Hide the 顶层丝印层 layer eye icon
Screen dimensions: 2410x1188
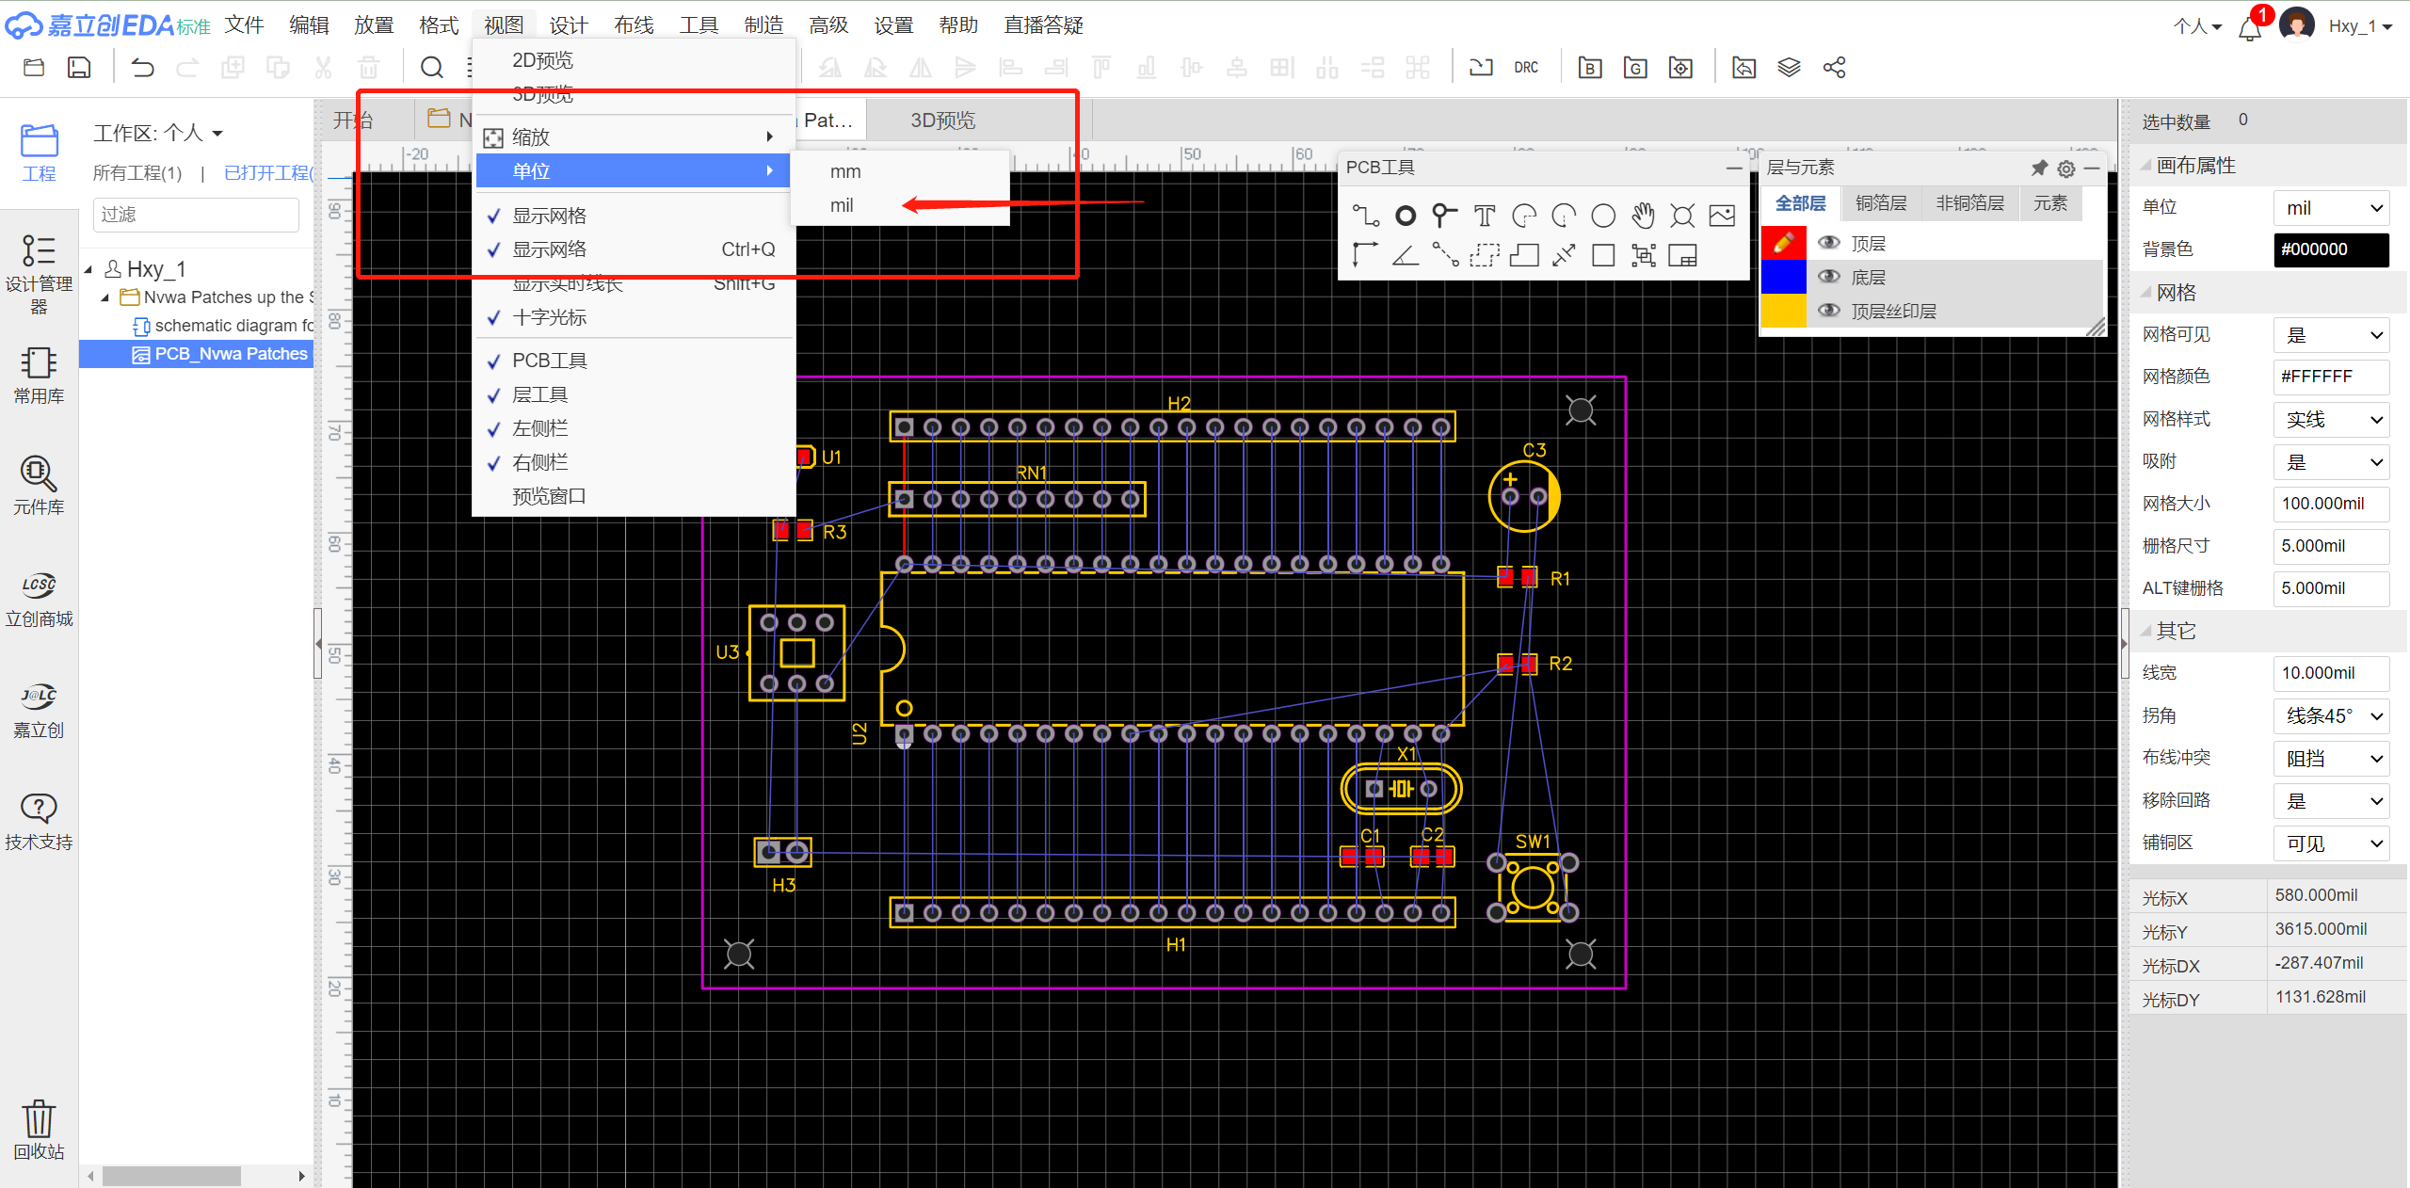pyautogui.click(x=1828, y=311)
